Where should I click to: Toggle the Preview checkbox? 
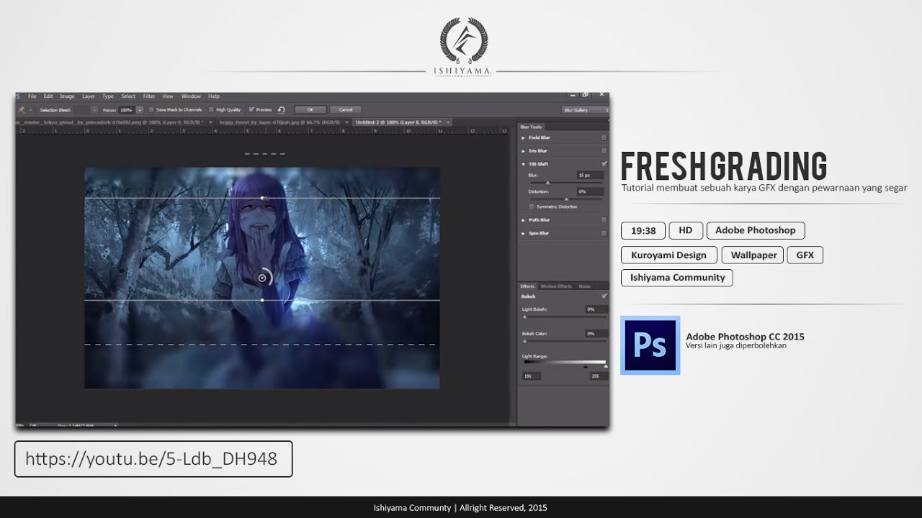pyautogui.click(x=251, y=109)
